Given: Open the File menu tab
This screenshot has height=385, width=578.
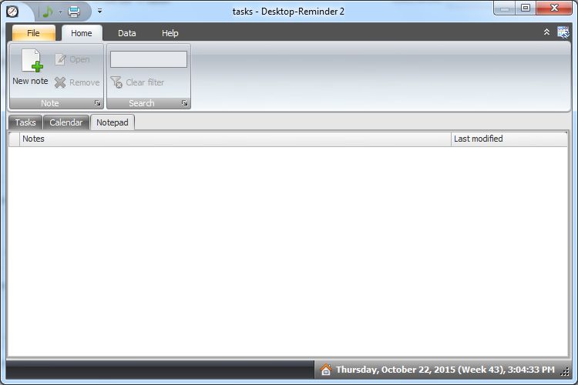Looking at the screenshot, I should pos(34,33).
